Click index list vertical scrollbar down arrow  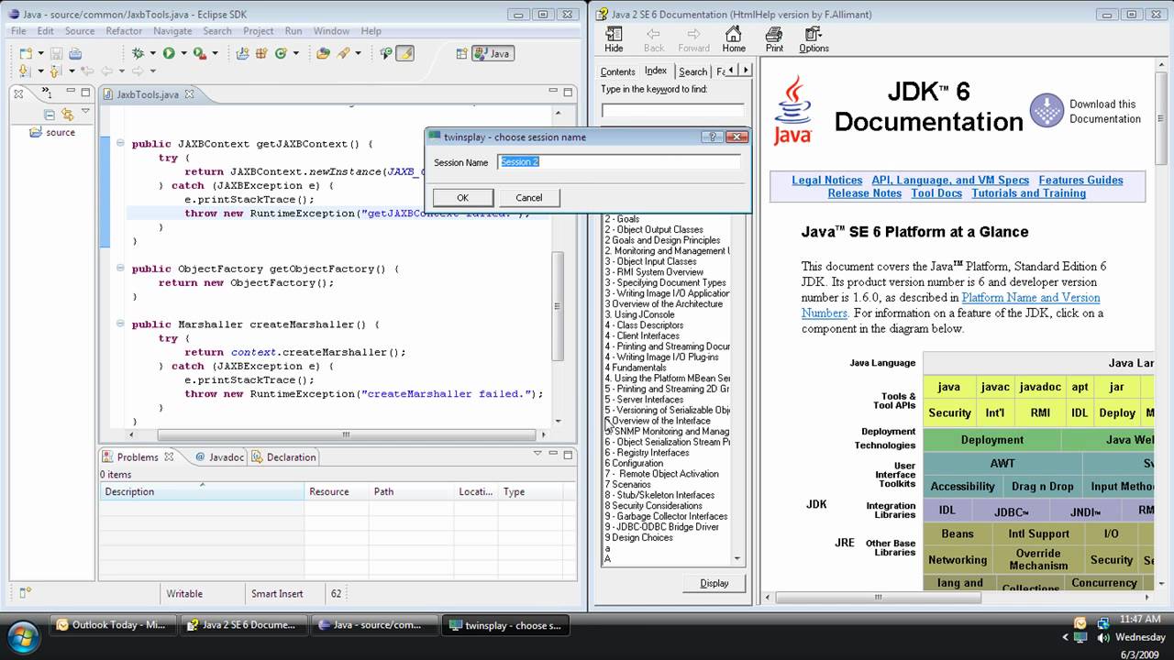tap(737, 558)
